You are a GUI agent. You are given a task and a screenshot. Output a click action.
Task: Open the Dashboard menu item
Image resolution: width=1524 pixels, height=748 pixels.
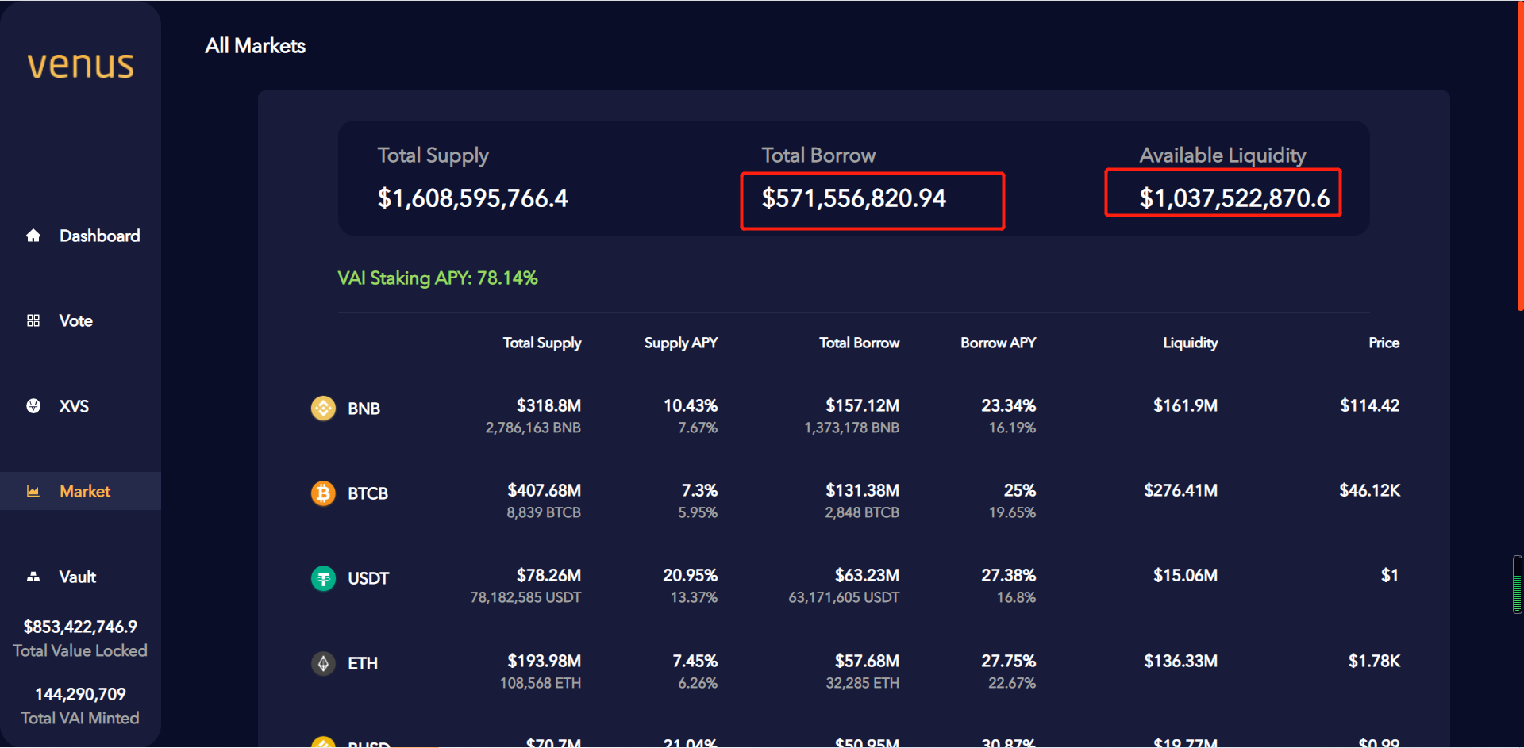tap(99, 236)
